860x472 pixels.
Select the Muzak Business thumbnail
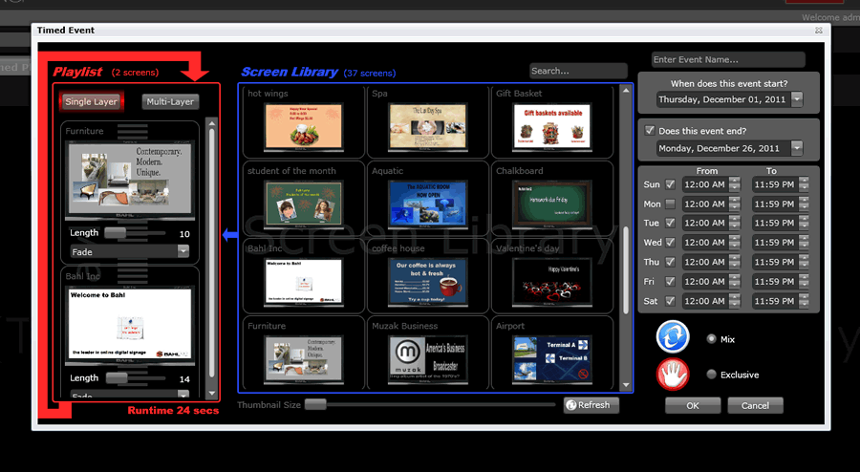coord(428,359)
